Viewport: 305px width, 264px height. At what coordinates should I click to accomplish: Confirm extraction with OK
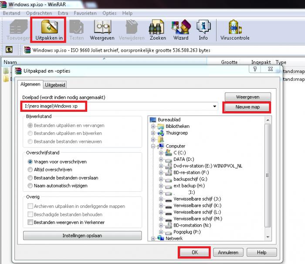(x=194, y=252)
